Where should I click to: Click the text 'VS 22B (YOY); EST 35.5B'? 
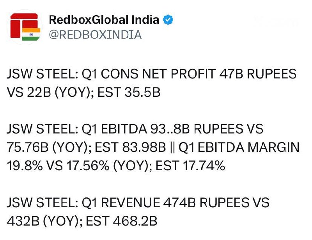coord(83,92)
